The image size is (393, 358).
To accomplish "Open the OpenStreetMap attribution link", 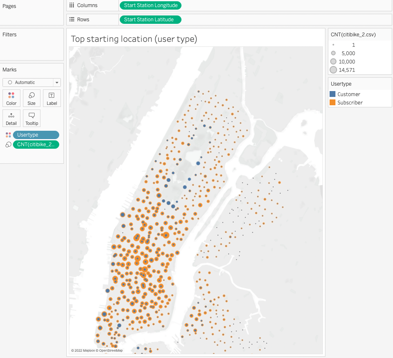I will pyautogui.click(x=109, y=350).
